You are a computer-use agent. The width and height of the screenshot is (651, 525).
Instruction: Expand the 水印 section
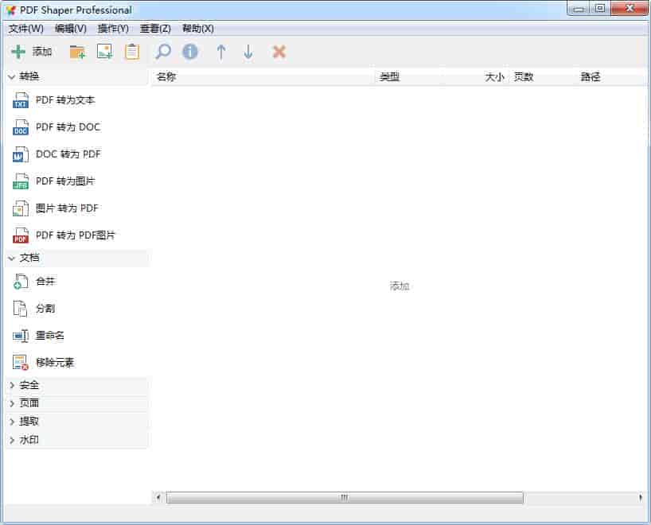tap(12, 440)
